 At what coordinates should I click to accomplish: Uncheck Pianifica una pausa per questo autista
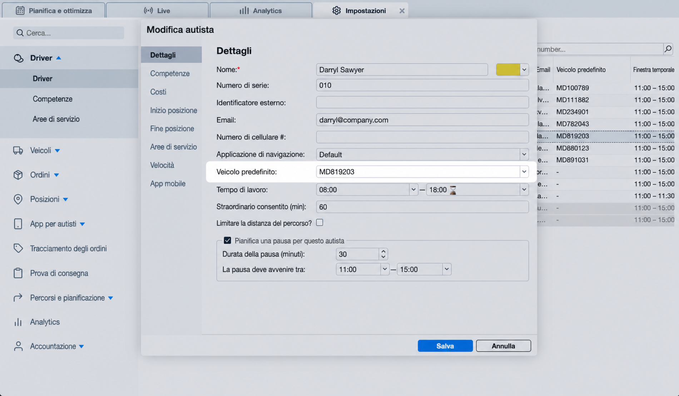[x=227, y=240]
